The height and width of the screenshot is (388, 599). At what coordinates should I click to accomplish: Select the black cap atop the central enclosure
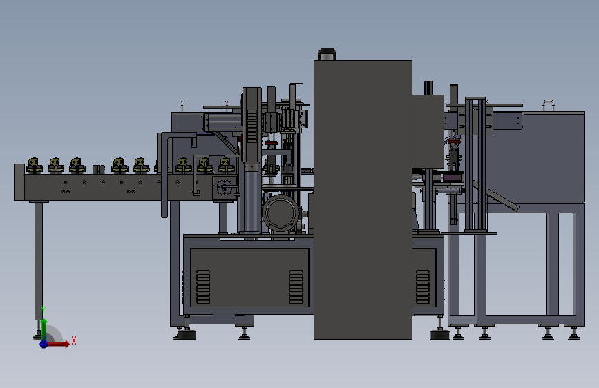point(327,54)
